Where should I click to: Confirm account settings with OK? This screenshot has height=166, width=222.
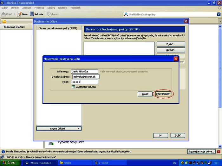point(160,136)
